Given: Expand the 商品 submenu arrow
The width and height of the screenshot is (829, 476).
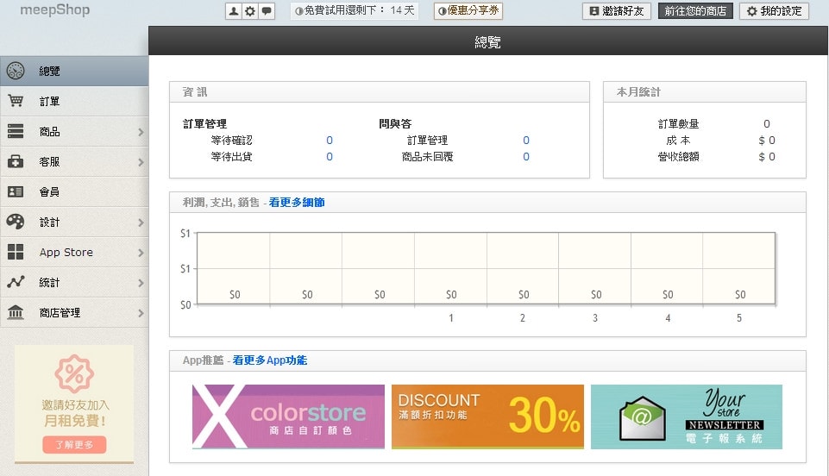Looking at the screenshot, I should point(141,132).
